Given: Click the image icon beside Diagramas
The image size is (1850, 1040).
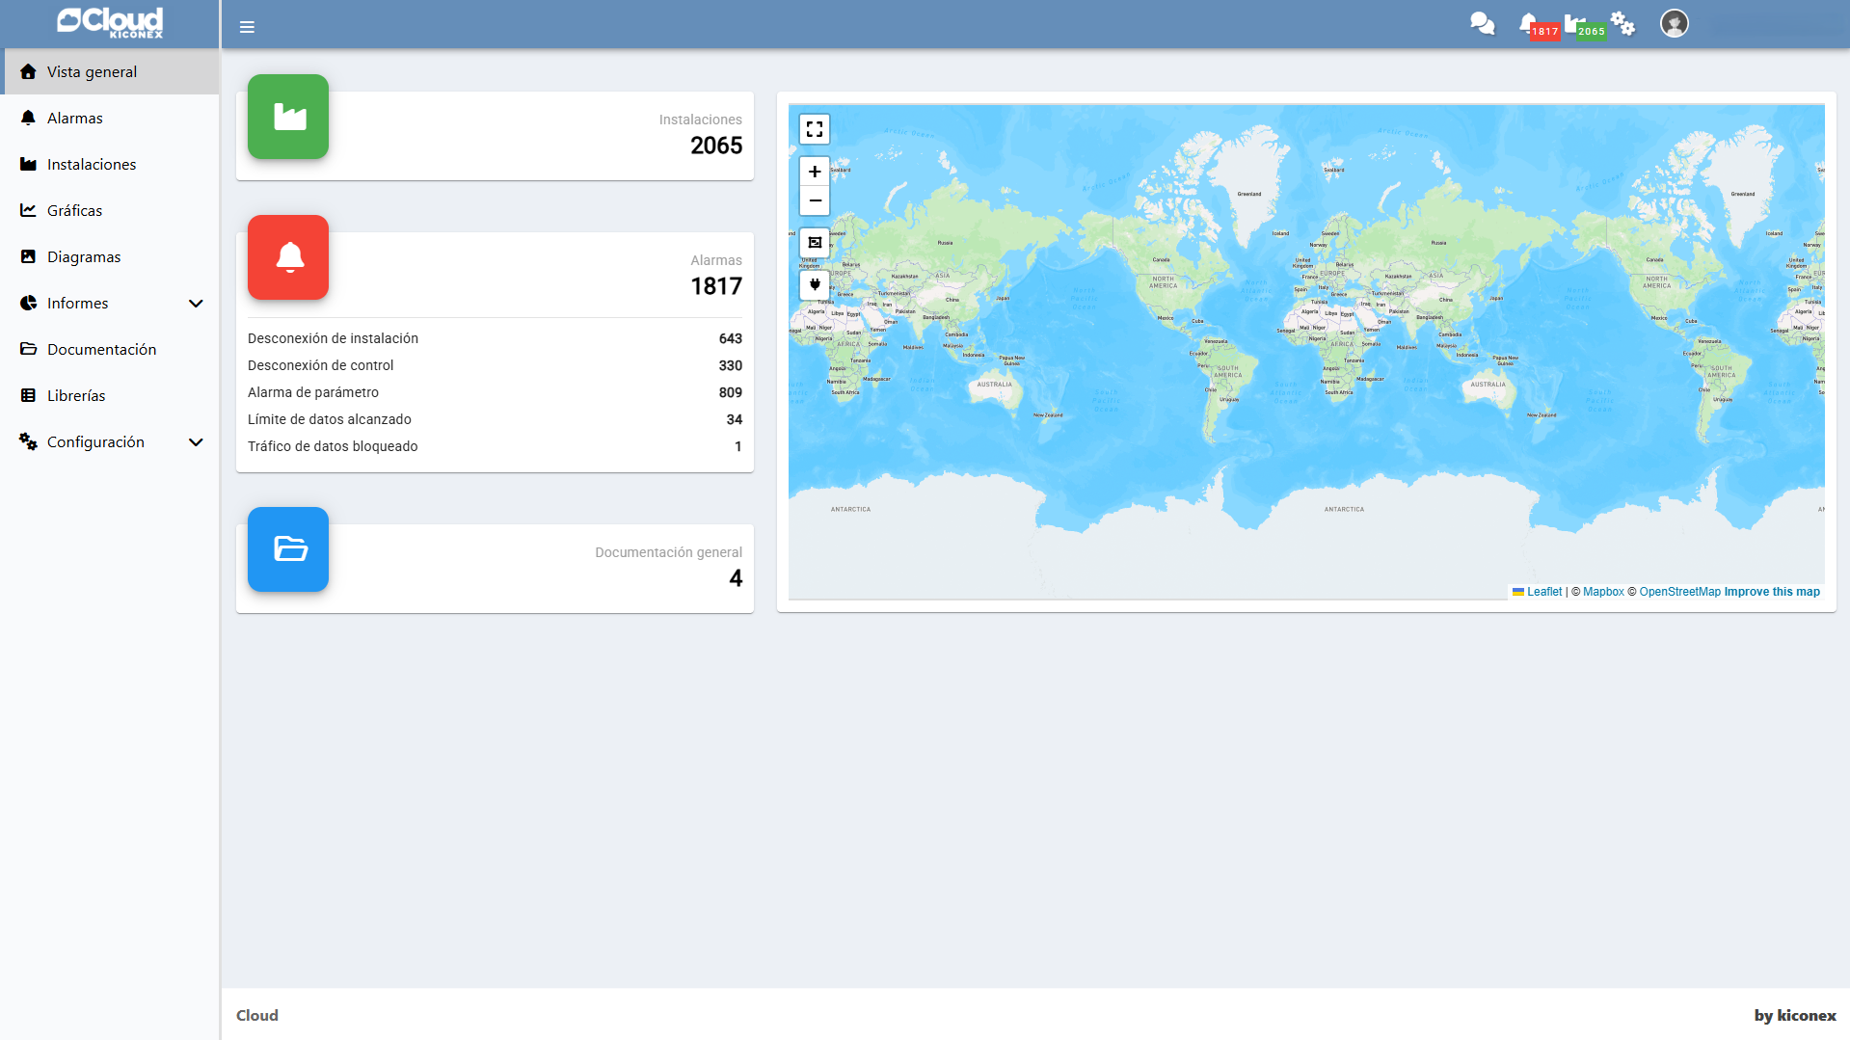Looking at the screenshot, I should pos(28,256).
